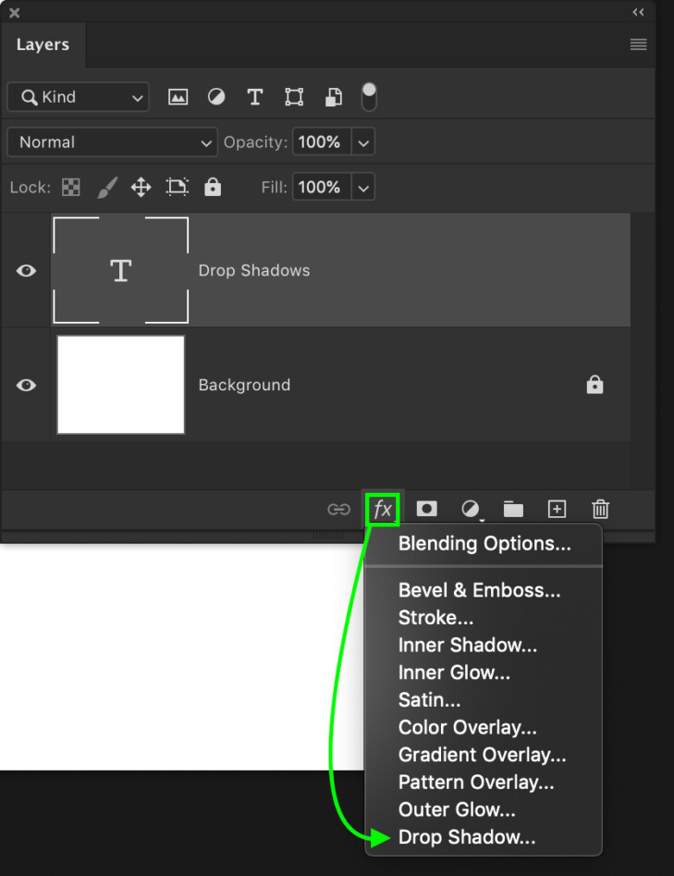
Task: Filter for type layers only
Action: coord(255,97)
